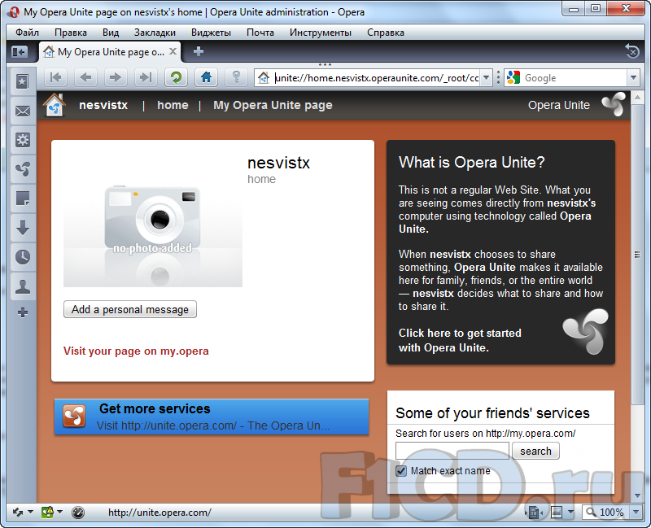The image size is (651, 528).
Task: Open the Notes panel icon
Action: tap(23, 199)
